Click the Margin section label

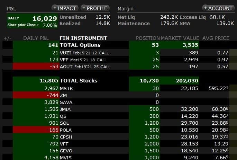[x=126, y=9]
